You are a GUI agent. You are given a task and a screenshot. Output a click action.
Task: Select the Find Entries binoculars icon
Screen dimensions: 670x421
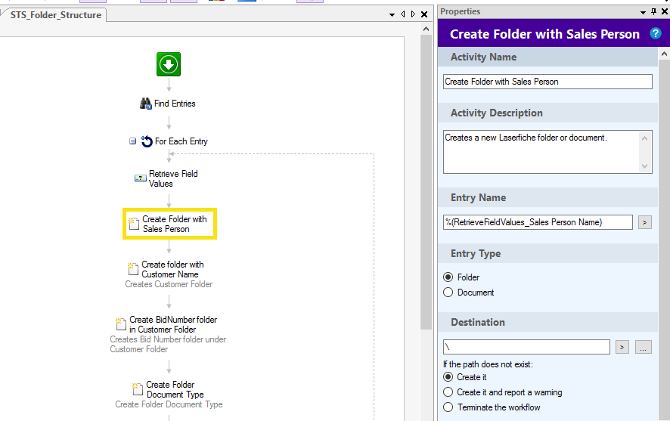147,104
